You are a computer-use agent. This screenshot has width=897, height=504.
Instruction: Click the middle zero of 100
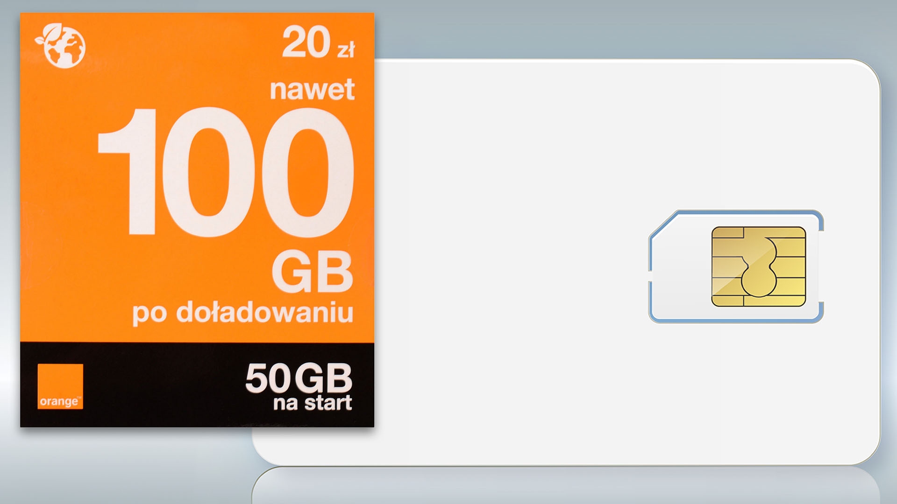209,172
